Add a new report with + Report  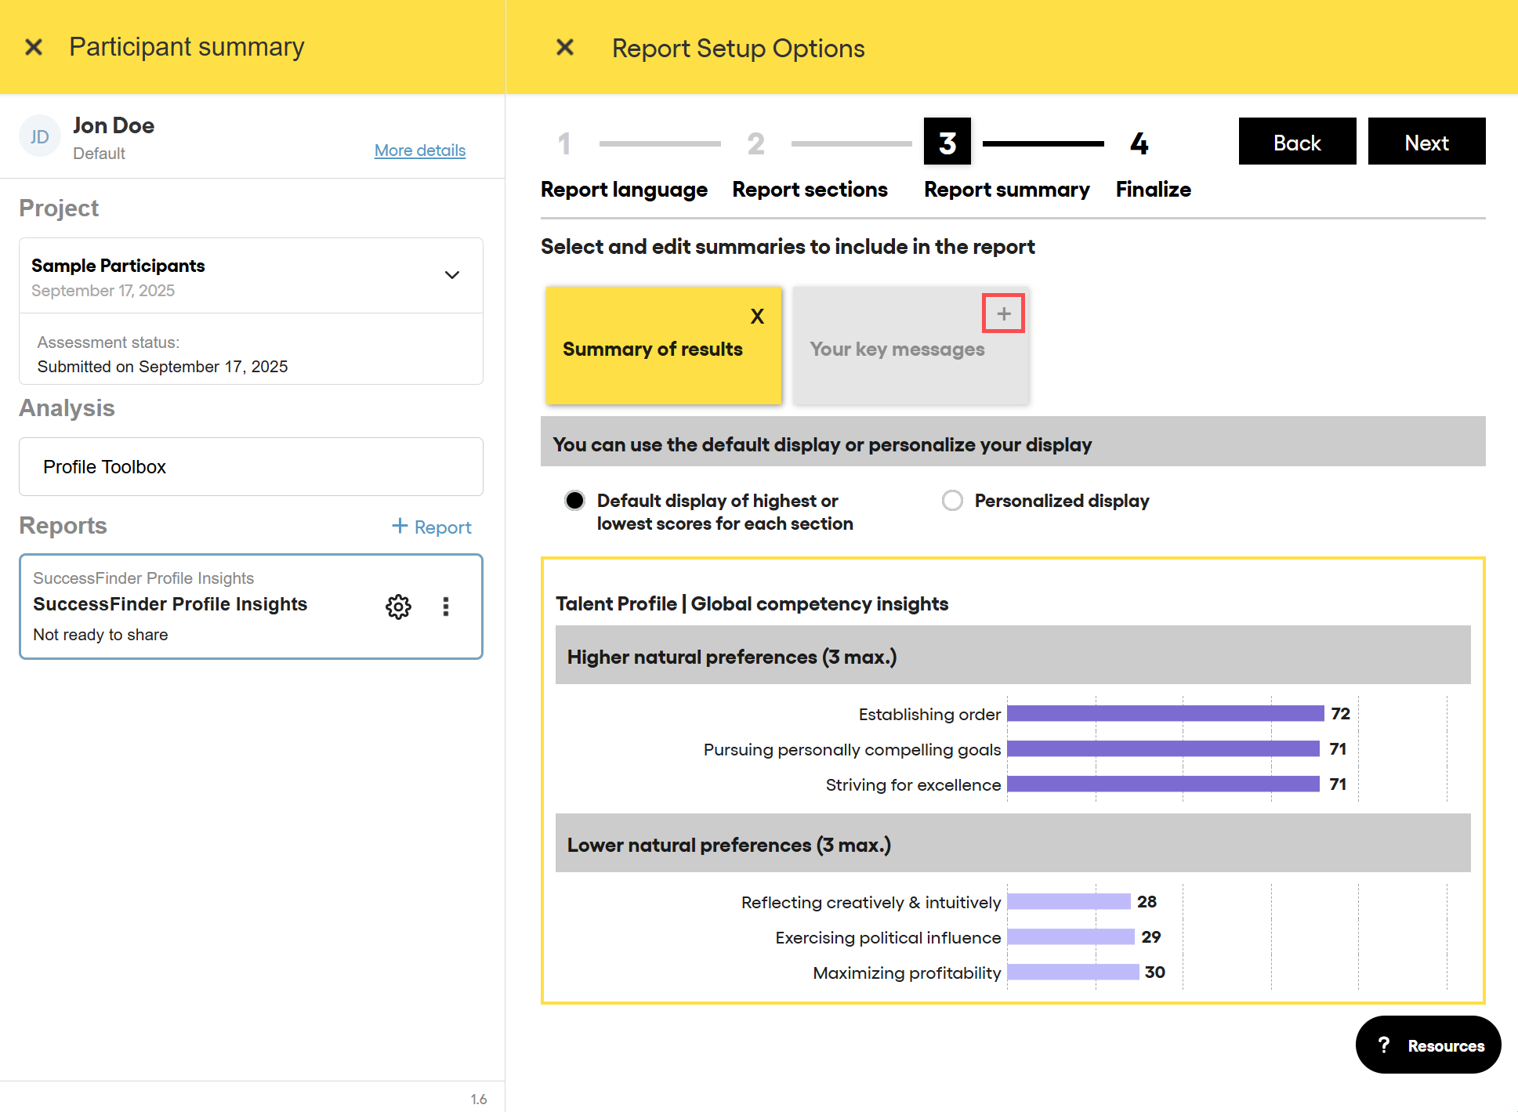click(x=432, y=527)
